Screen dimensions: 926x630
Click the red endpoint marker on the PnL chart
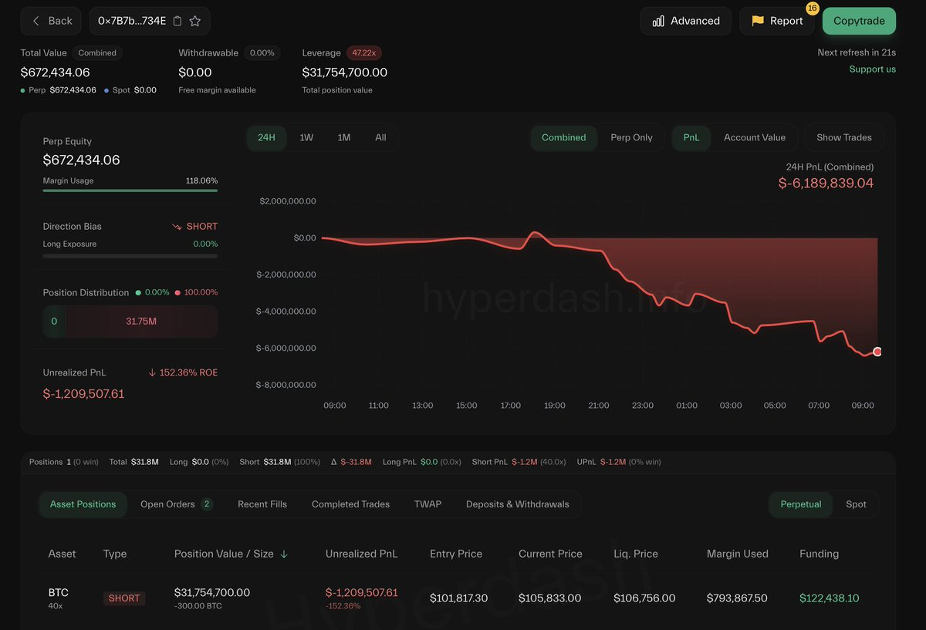(x=877, y=352)
